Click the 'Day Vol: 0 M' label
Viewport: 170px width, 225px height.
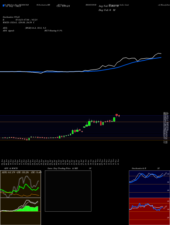coord(107,10)
